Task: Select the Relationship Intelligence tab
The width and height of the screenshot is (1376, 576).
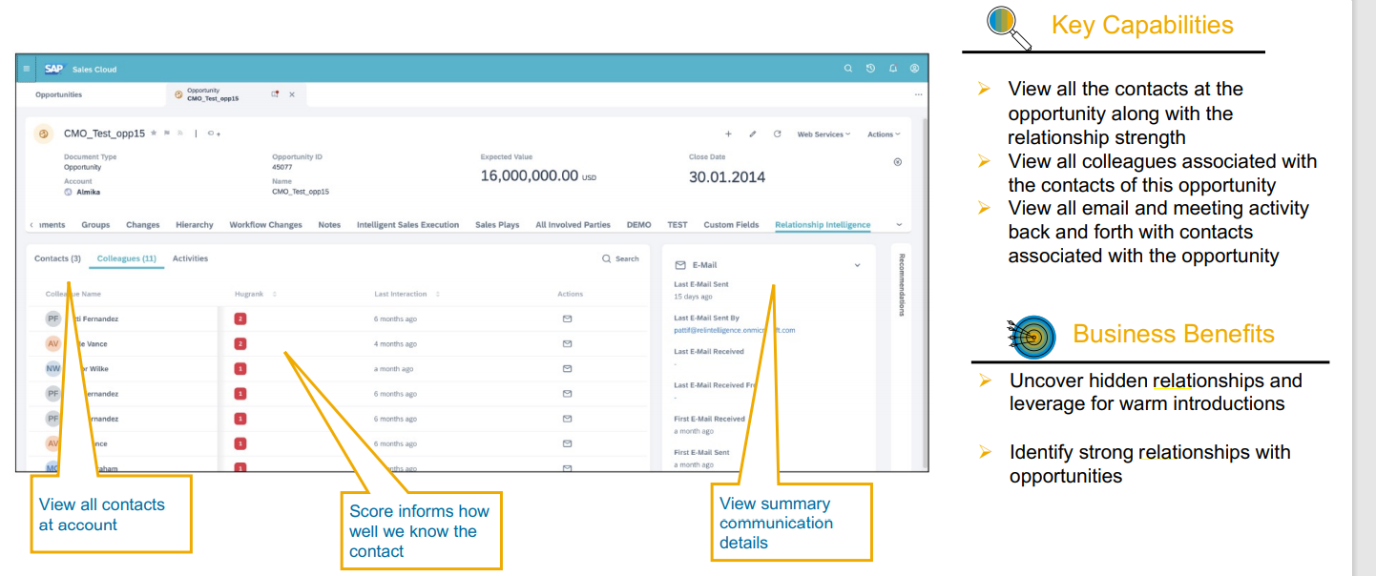Action: click(823, 225)
